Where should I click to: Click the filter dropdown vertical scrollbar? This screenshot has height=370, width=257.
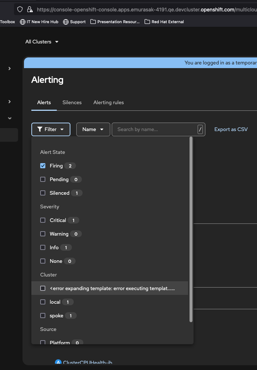pos(191,229)
